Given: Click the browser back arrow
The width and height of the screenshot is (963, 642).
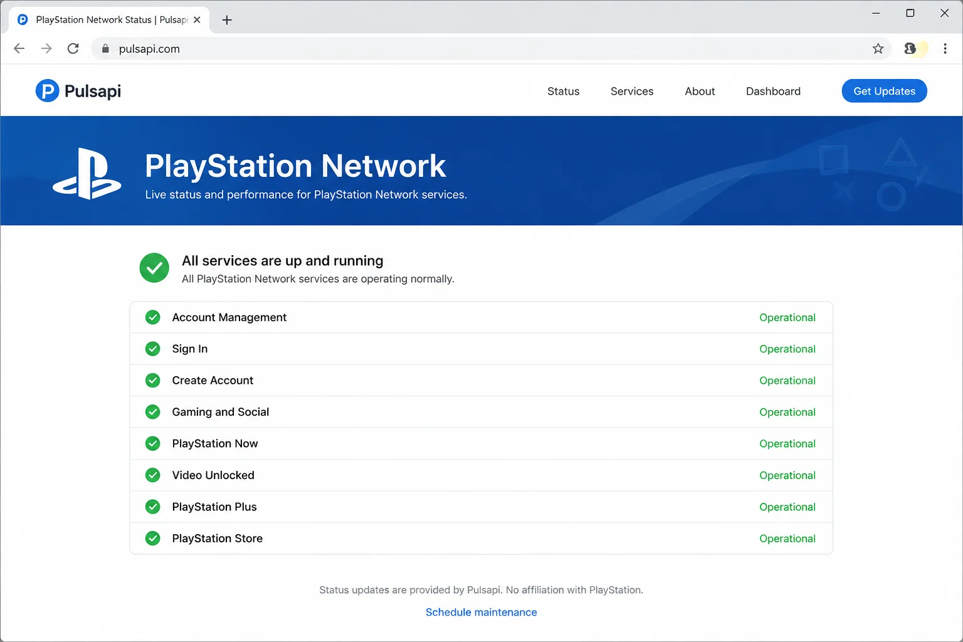Looking at the screenshot, I should point(19,48).
